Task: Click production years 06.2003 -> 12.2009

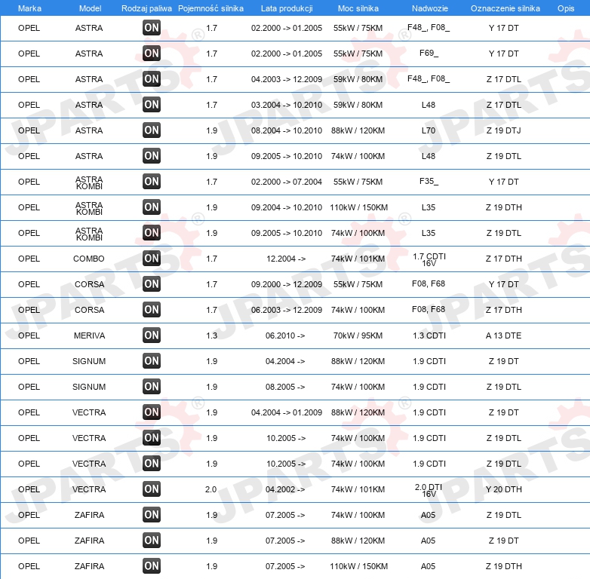Action: [x=287, y=310]
